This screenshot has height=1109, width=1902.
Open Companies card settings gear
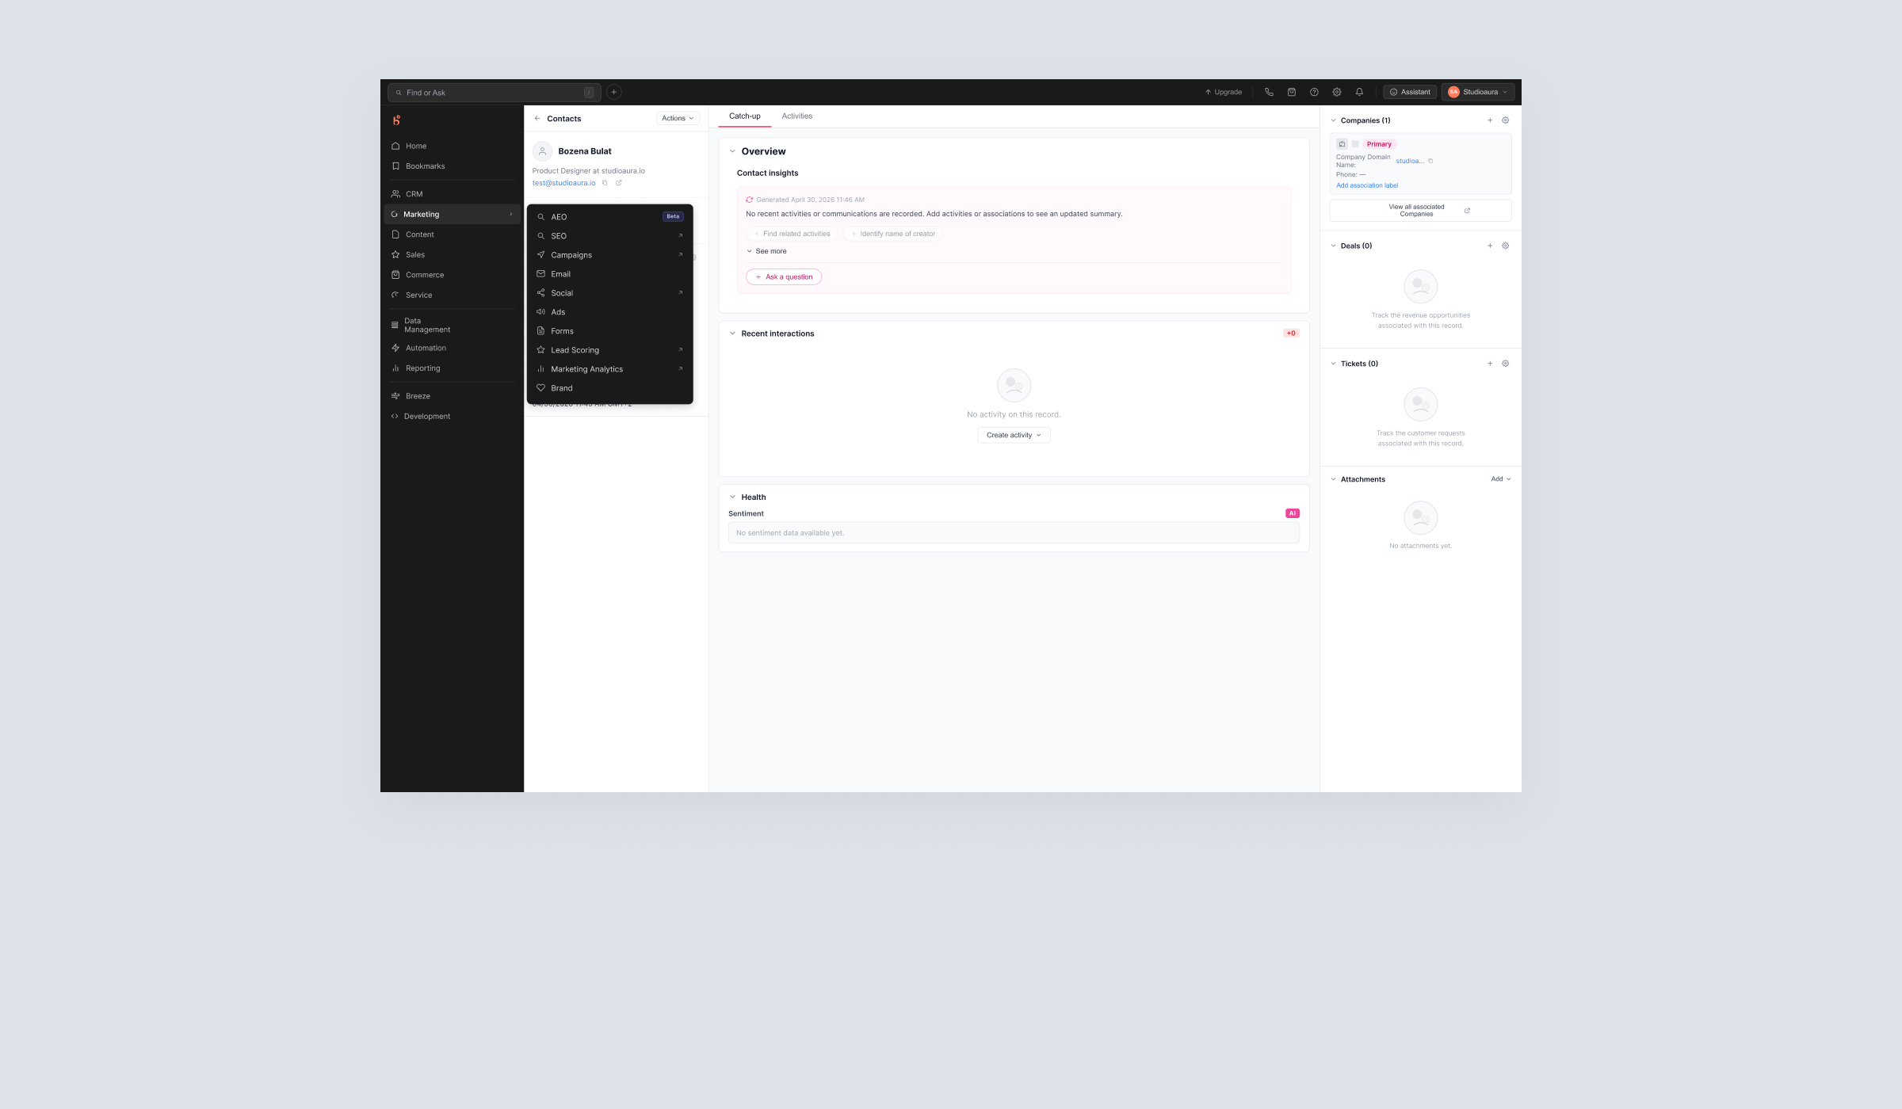(x=1505, y=120)
